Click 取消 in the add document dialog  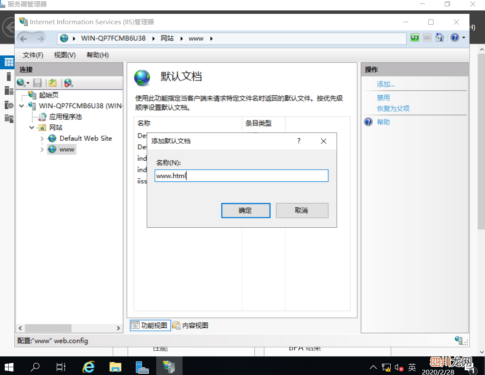(302, 210)
